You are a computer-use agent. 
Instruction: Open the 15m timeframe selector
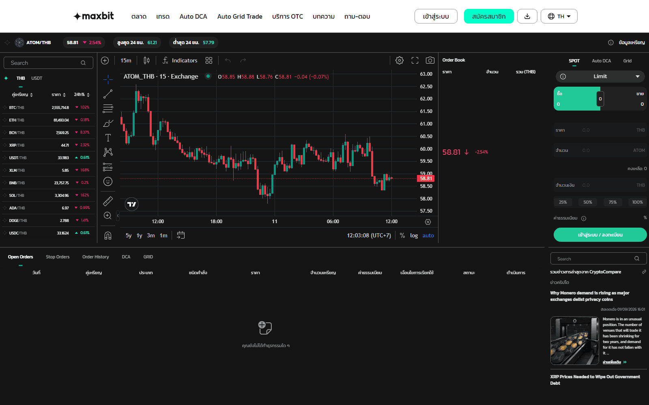(126, 60)
